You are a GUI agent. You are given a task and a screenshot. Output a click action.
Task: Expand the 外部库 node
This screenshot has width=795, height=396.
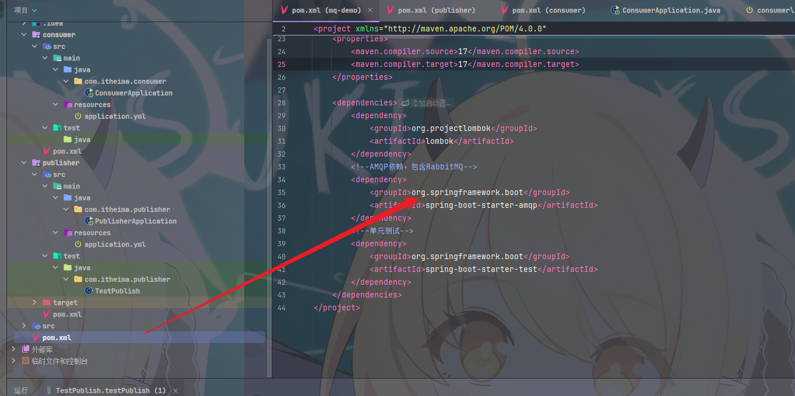(x=13, y=349)
